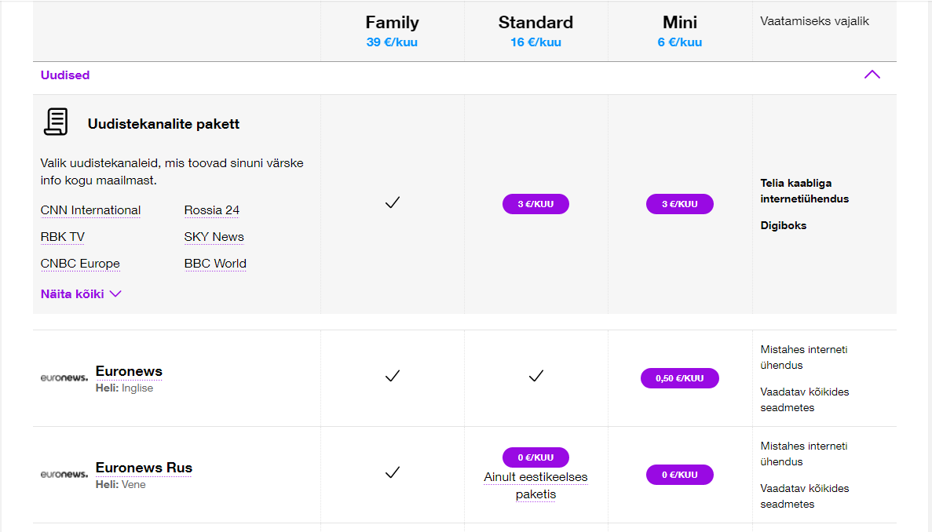Click the Euronews Rus checkmark under Family
The height and width of the screenshot is (532, 932).
pyautogui.click(x=393, y=472)
